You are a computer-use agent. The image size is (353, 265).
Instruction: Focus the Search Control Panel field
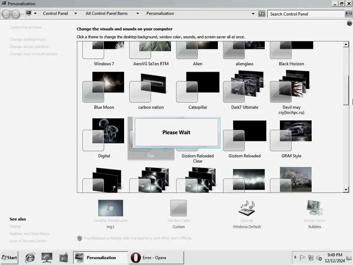[x=306, y=14]
